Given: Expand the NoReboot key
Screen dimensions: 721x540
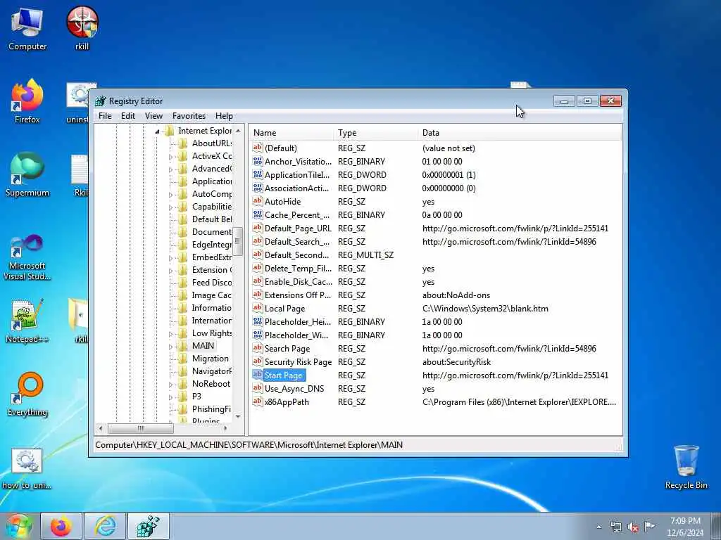Looking at the screenshot, I should pos(170,385).
